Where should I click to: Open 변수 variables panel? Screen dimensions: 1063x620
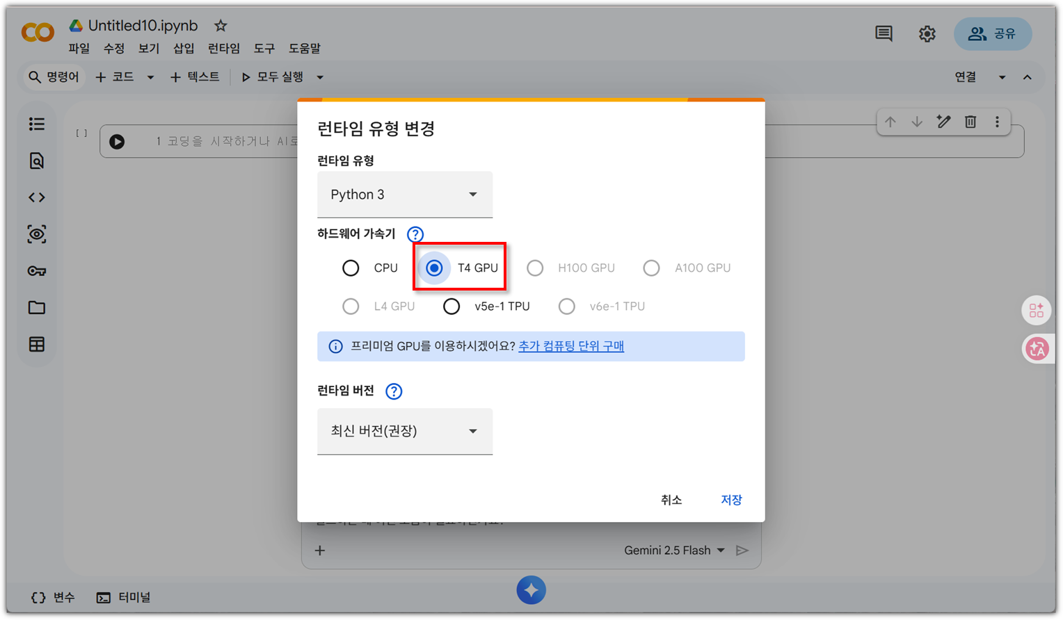point(54,598)
